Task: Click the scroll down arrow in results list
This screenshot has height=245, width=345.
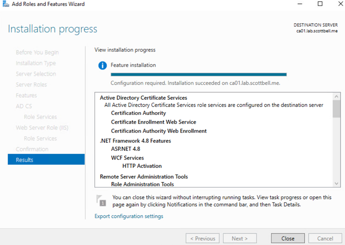Action: click(337, 183)
